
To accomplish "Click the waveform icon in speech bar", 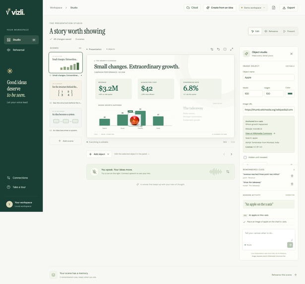I will pyautogui.click(x=216, y=171).
